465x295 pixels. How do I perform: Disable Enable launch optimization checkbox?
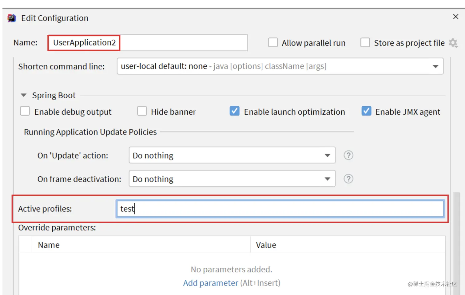pyautogui.click(x=234, y=111)
